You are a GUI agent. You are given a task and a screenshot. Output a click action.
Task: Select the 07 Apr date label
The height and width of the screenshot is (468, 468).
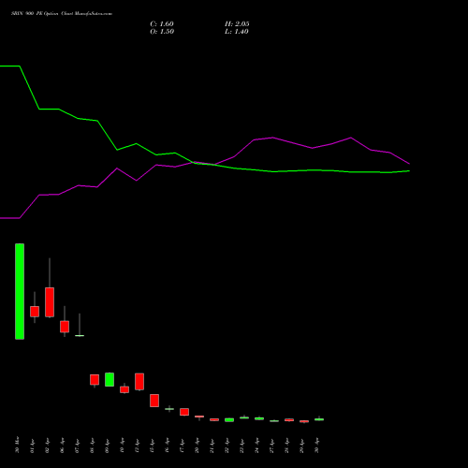[77, 446]
